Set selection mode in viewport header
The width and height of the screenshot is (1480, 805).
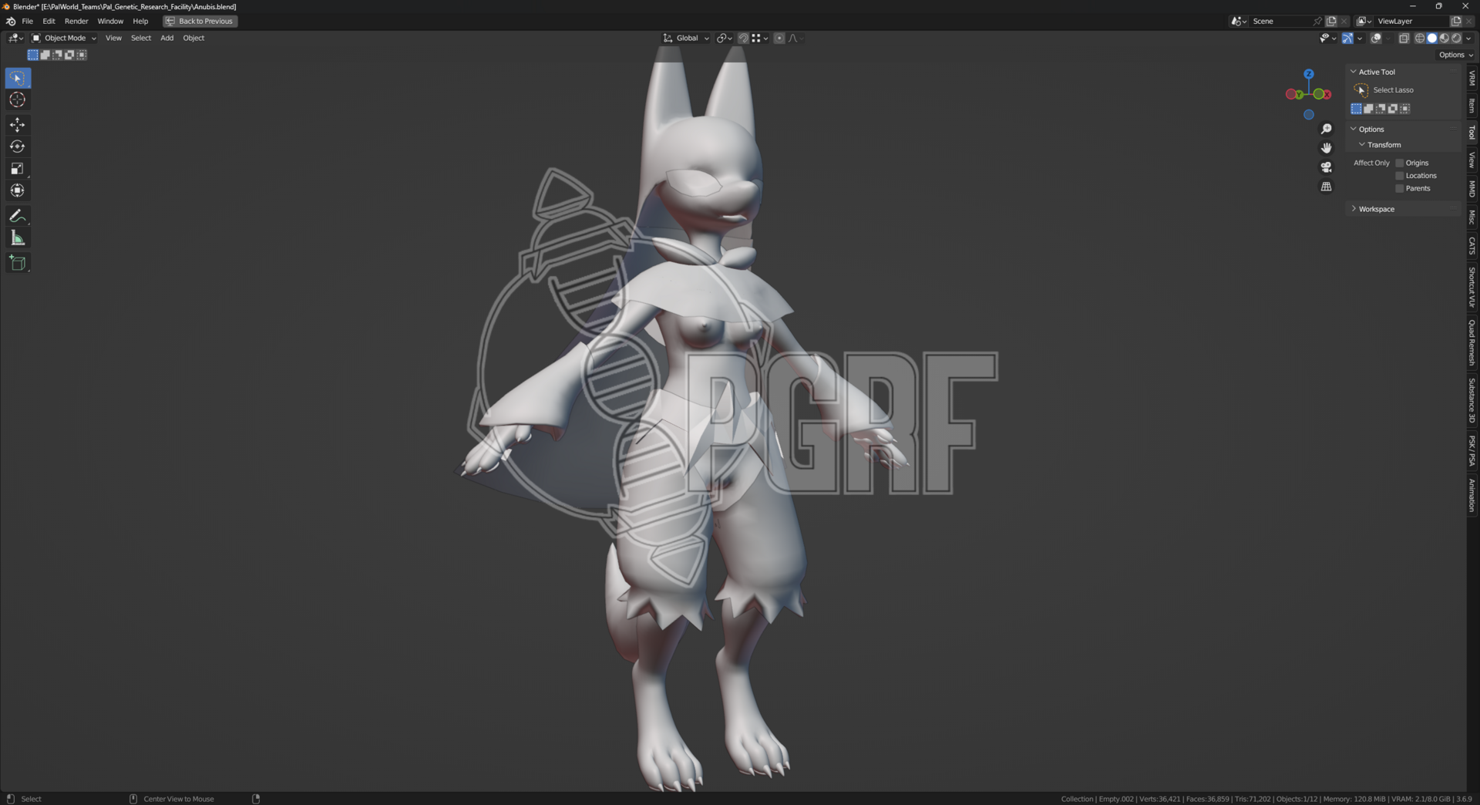coord(32,55)
